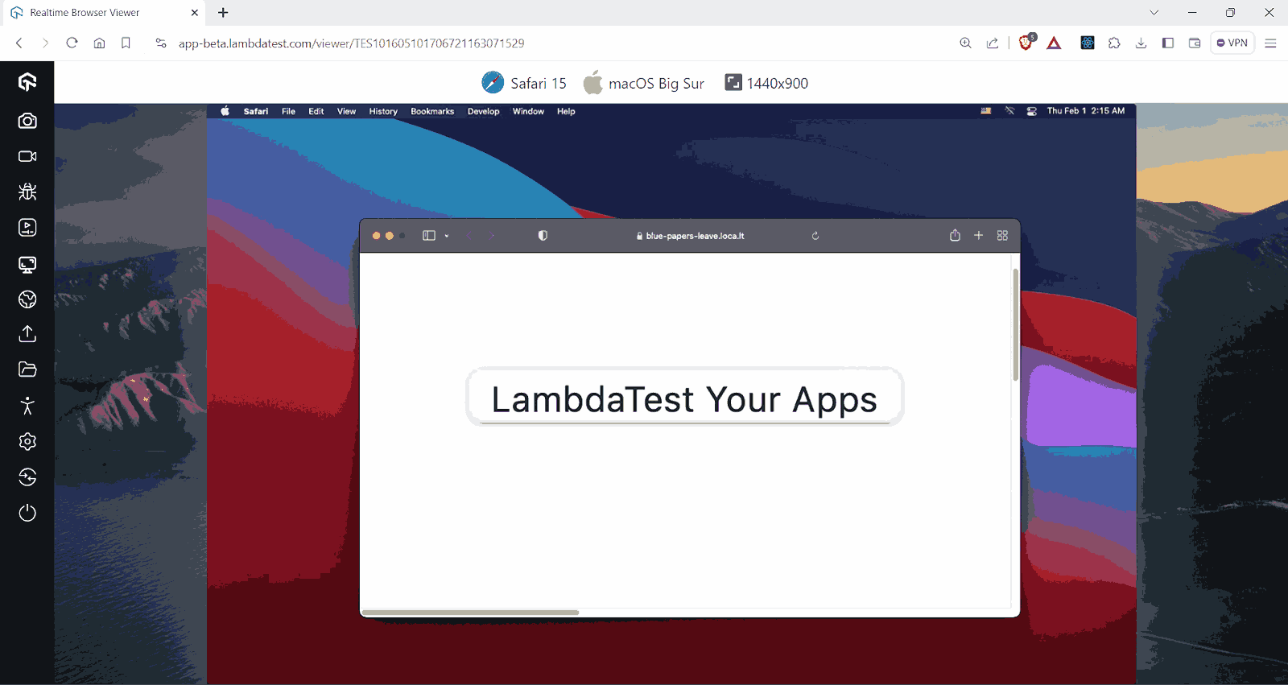Go back in the outer browser
The height and width of the screenshot is (685, 1288).
click(x=19, y=43)
